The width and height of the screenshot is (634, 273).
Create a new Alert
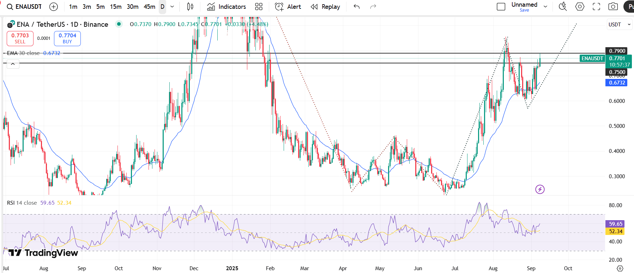tap(288, 7)
